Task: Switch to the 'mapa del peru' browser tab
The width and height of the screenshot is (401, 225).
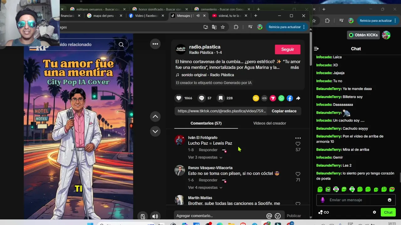Action: click(x=103, y=16)
